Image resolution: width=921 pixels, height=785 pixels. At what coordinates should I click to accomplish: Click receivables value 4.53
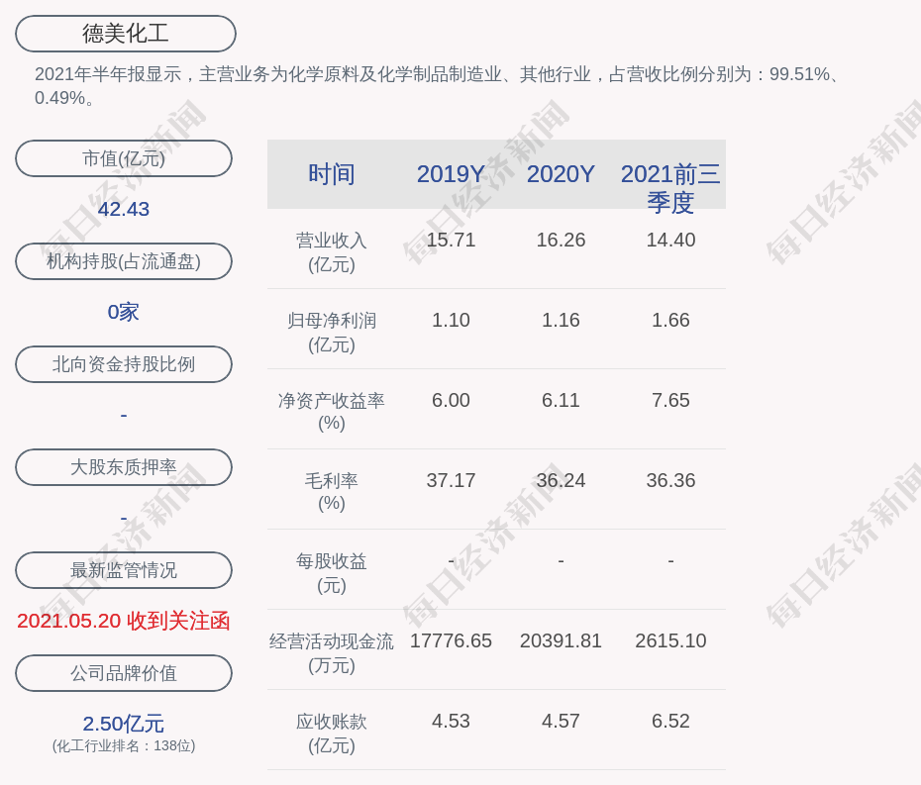(451, 721)
